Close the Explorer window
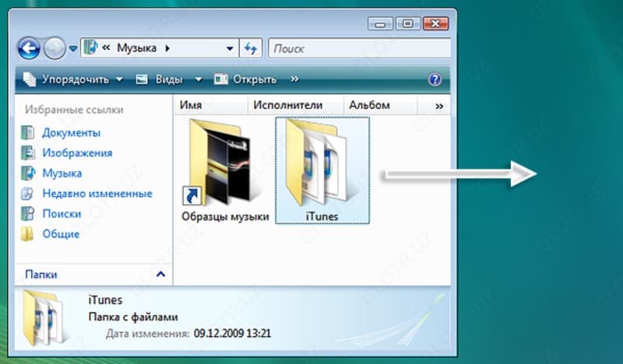 (435, 24)
